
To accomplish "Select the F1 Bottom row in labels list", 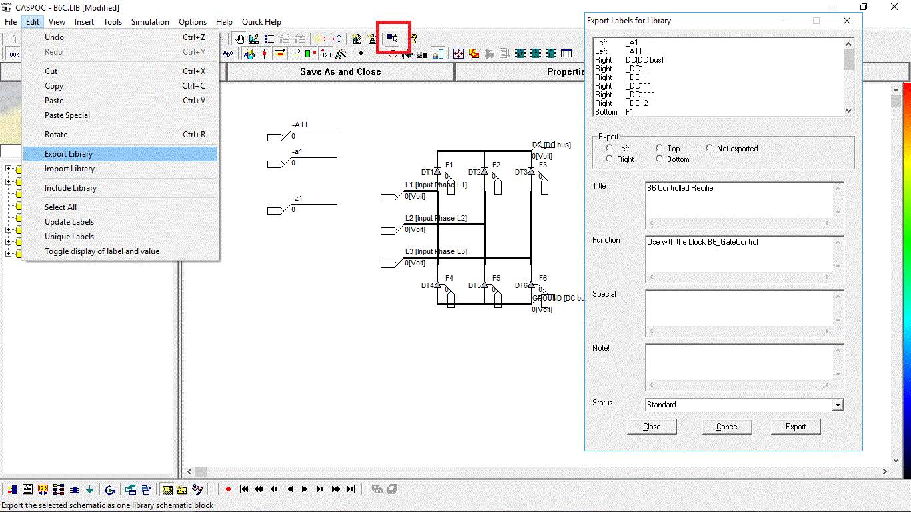I will coord(718,112).
